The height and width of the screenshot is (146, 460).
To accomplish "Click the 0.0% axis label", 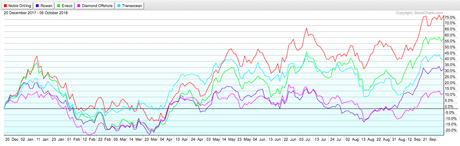I will point(449,106).
